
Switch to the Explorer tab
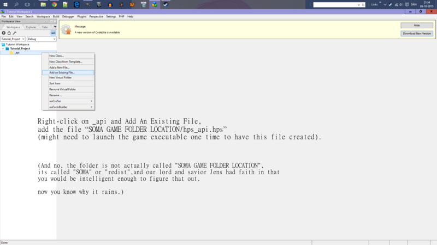click(31, 27)
